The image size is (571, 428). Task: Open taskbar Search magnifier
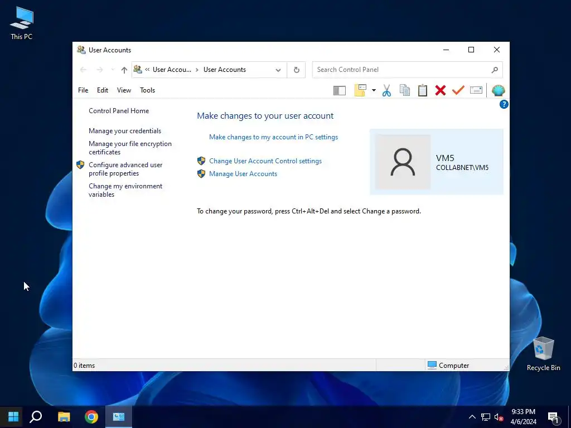point(36,416)
